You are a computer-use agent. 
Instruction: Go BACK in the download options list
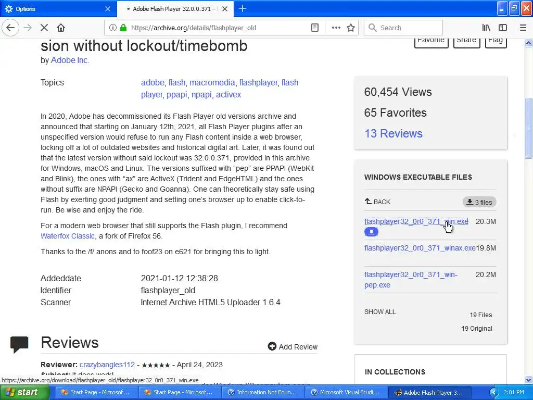[378, 202]
